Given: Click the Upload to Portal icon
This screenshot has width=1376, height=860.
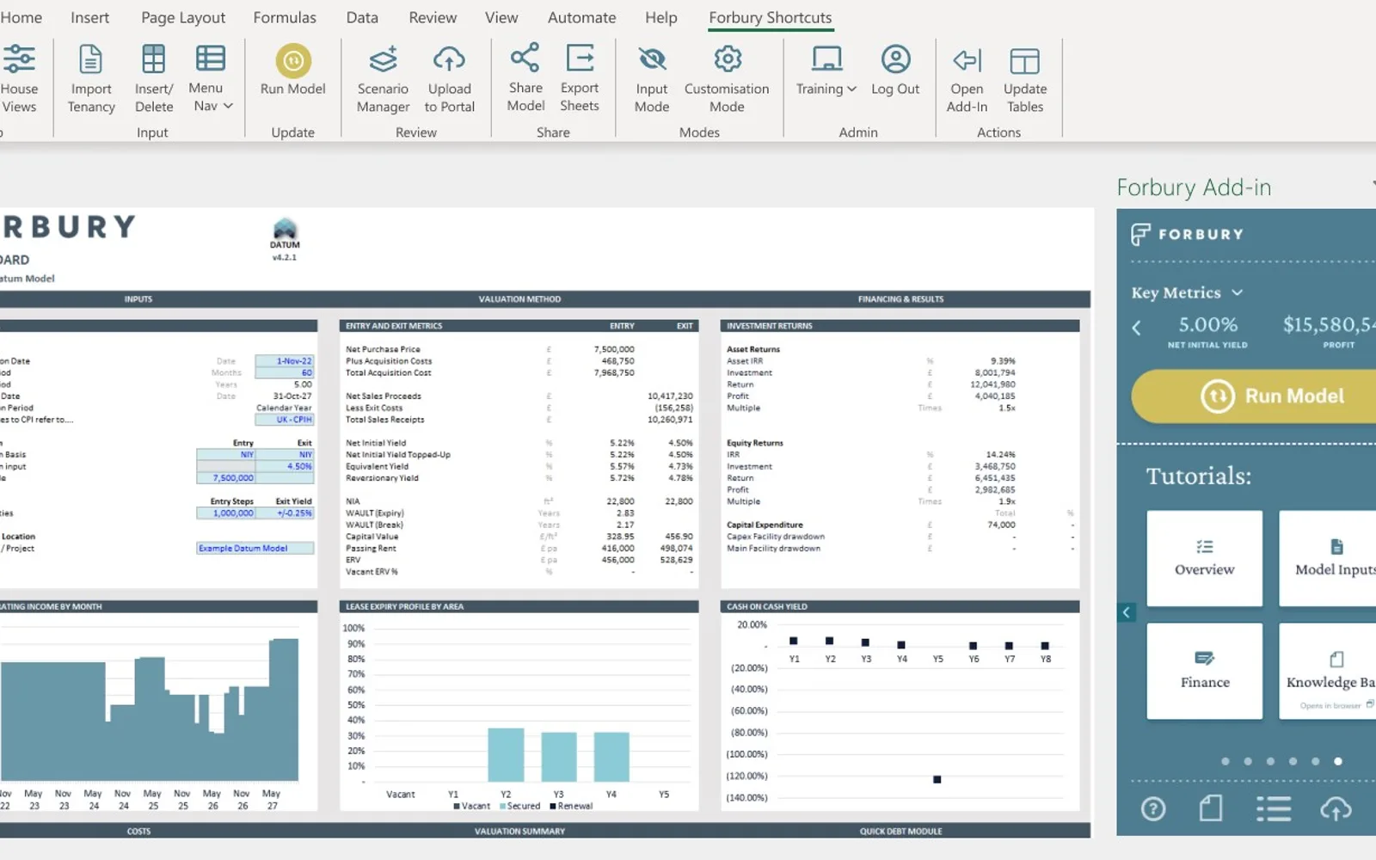Looking at the screenshot, I should click(x=449, y=60).
